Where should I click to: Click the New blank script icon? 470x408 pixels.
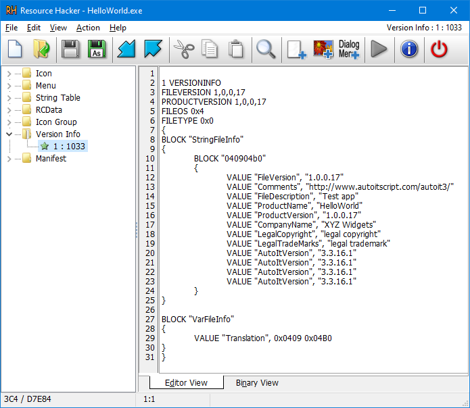(x=15, y=49)
